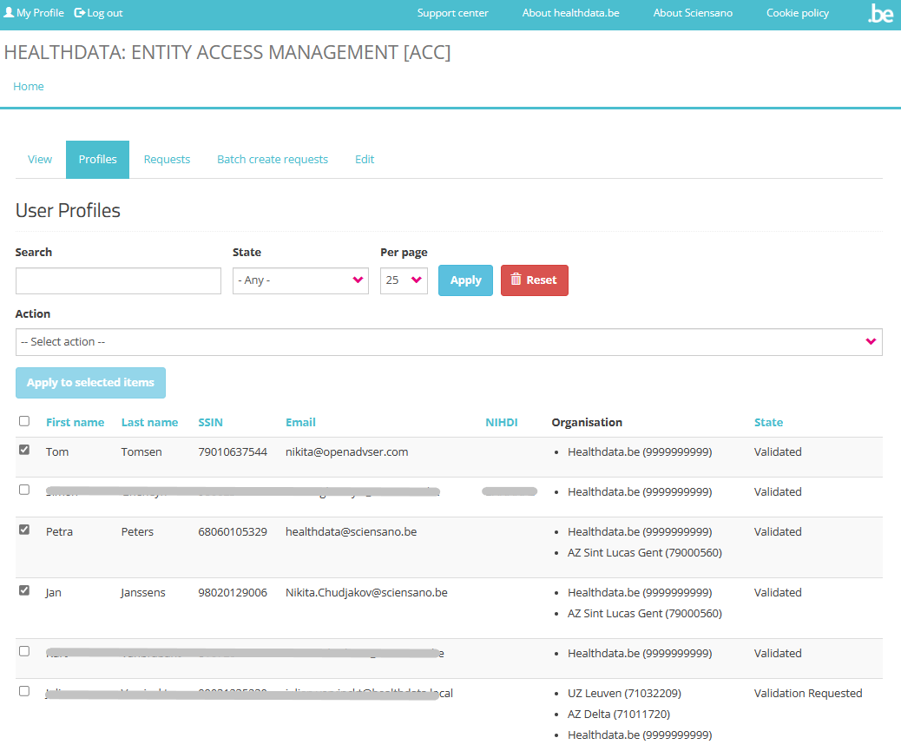Go to the Edit tab

(365, 160)
